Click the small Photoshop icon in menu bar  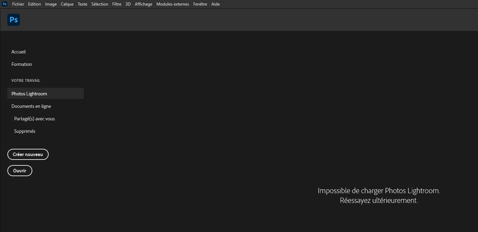pos(5,4)
